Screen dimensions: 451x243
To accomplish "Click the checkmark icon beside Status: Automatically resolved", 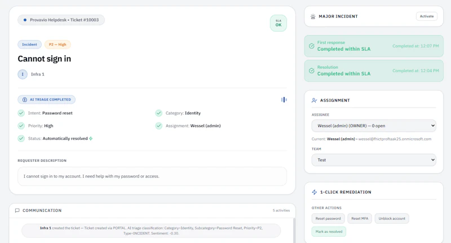I will [x=21, y=138].
